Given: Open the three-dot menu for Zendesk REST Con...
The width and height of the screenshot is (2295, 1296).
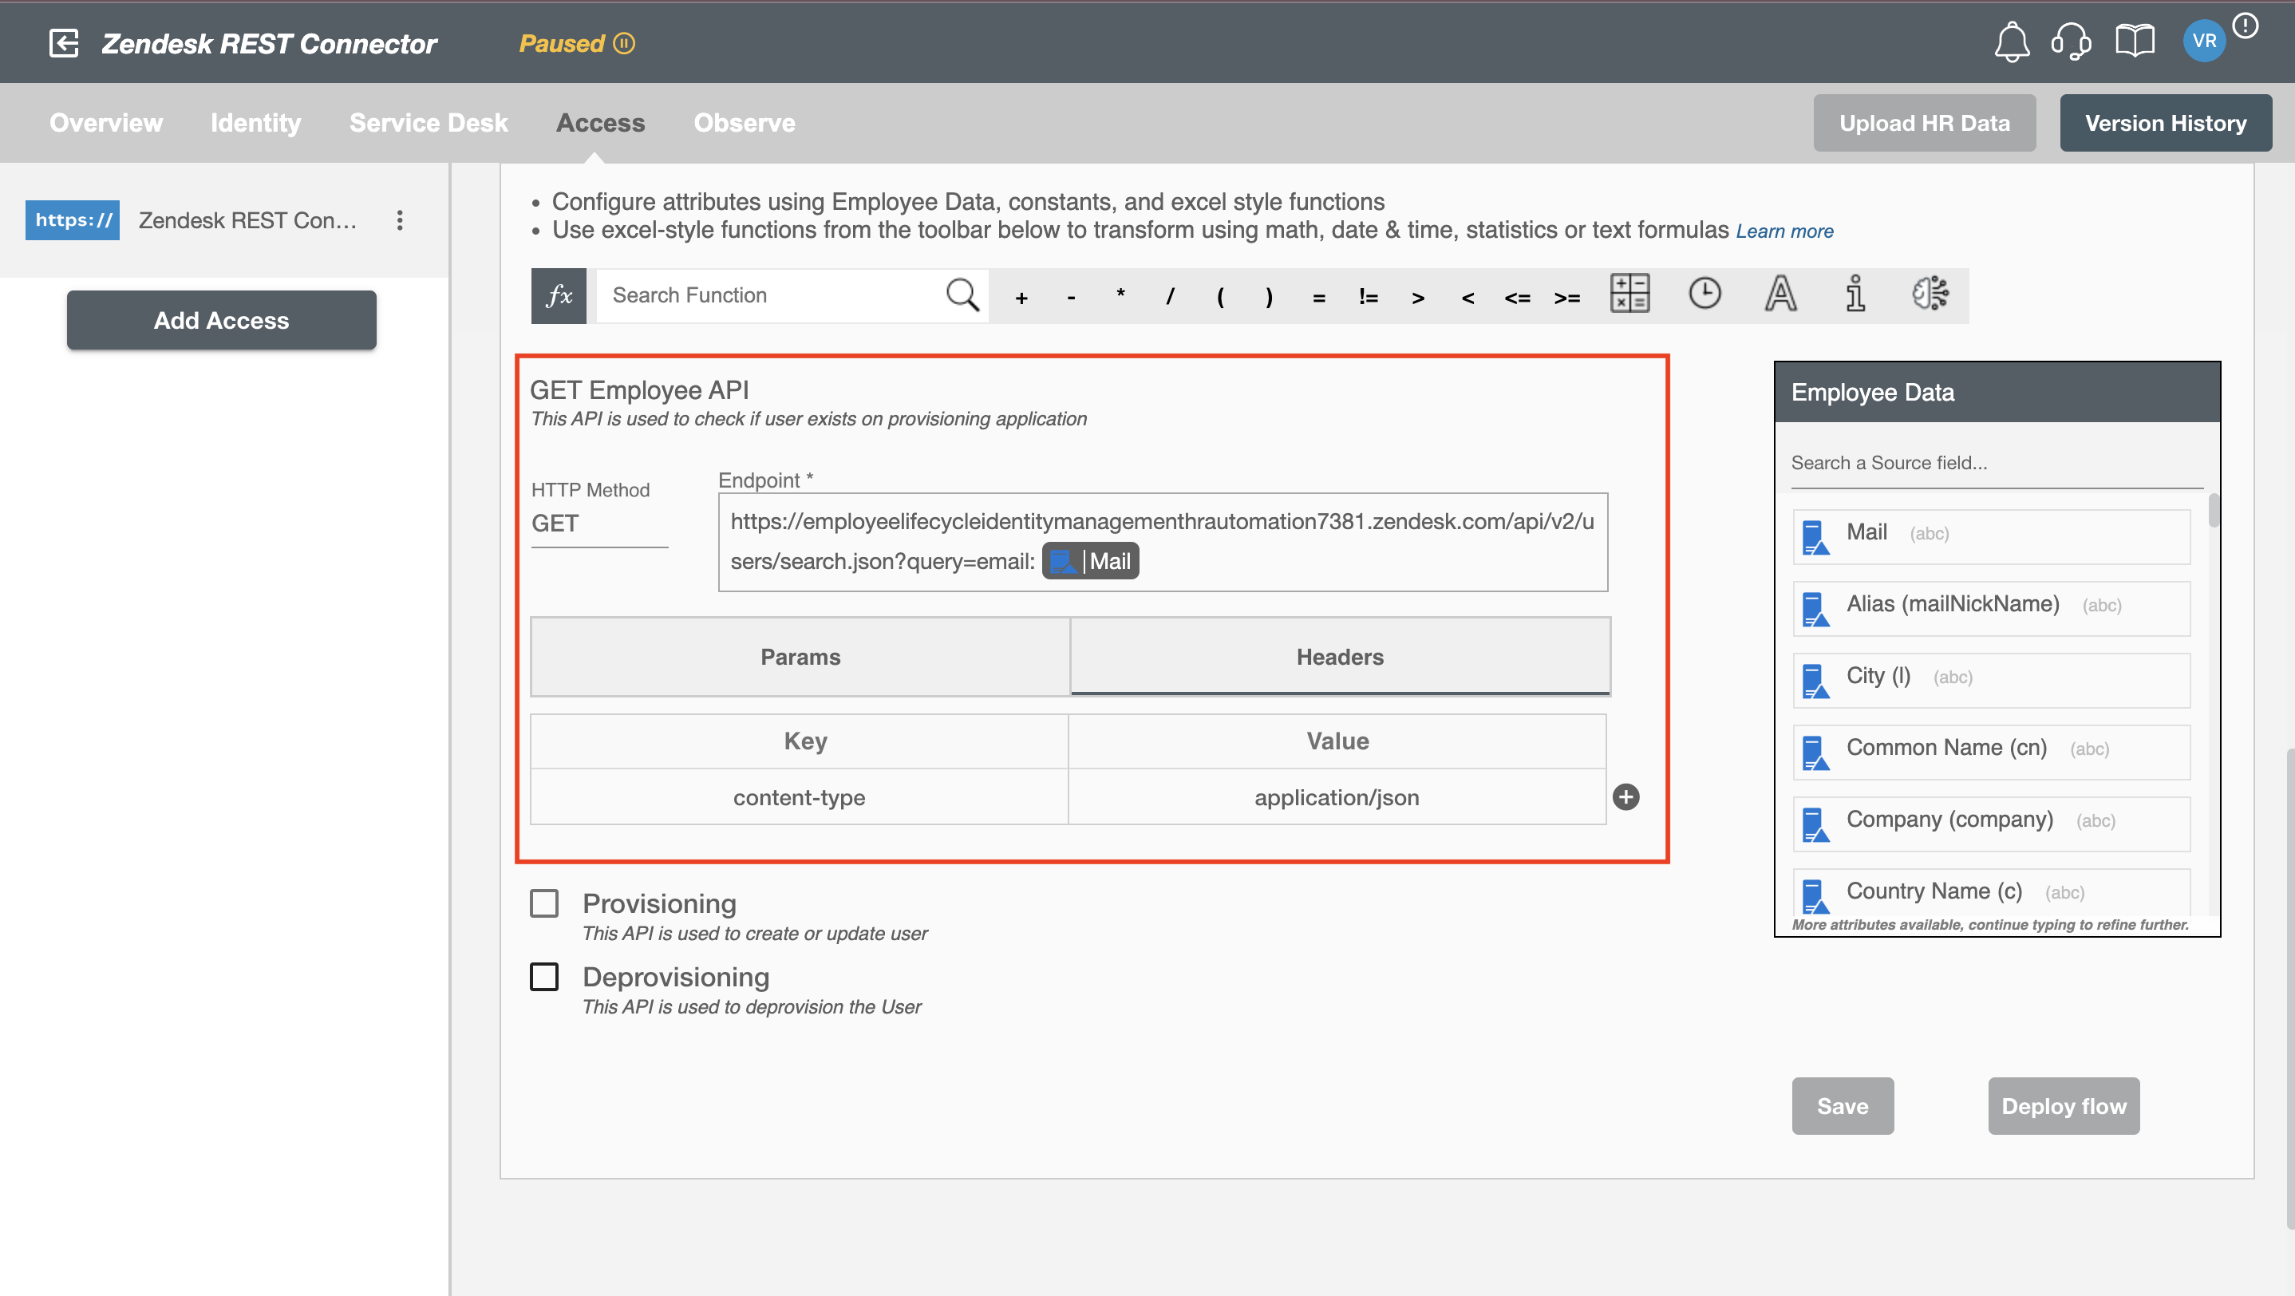Looking at the screenshot, I should [400, 220].
